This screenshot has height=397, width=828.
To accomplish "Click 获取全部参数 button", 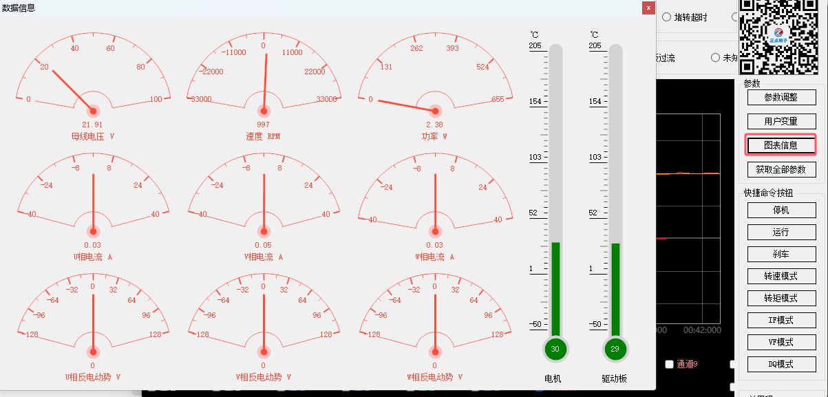I will click(781, 169).
